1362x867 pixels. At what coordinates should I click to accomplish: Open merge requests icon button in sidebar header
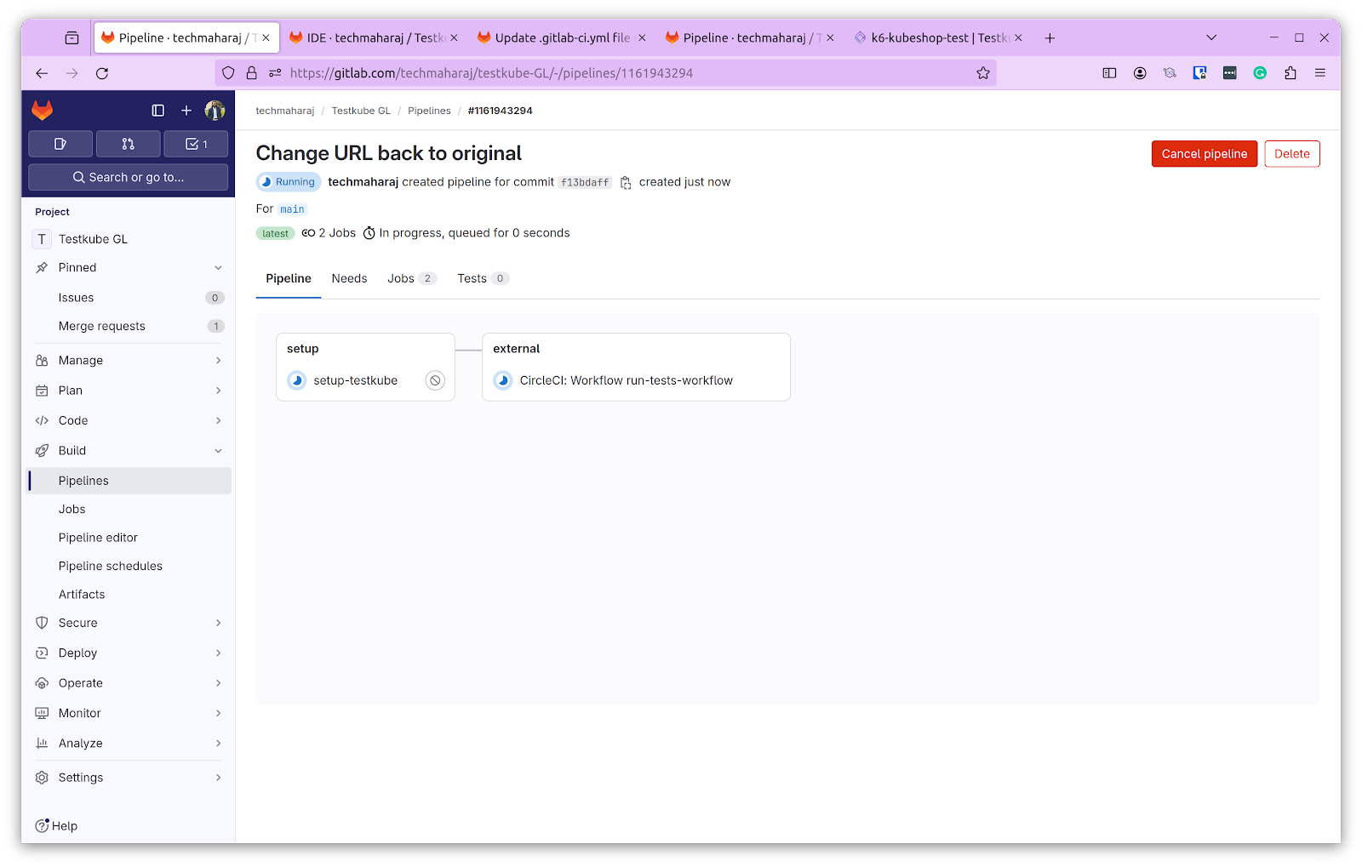[129, 144]
